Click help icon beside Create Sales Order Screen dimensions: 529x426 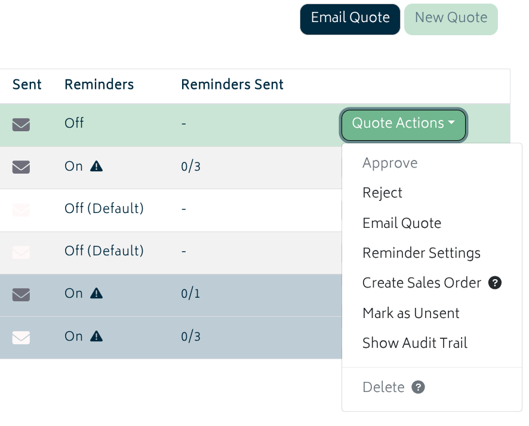pos(494,282)
